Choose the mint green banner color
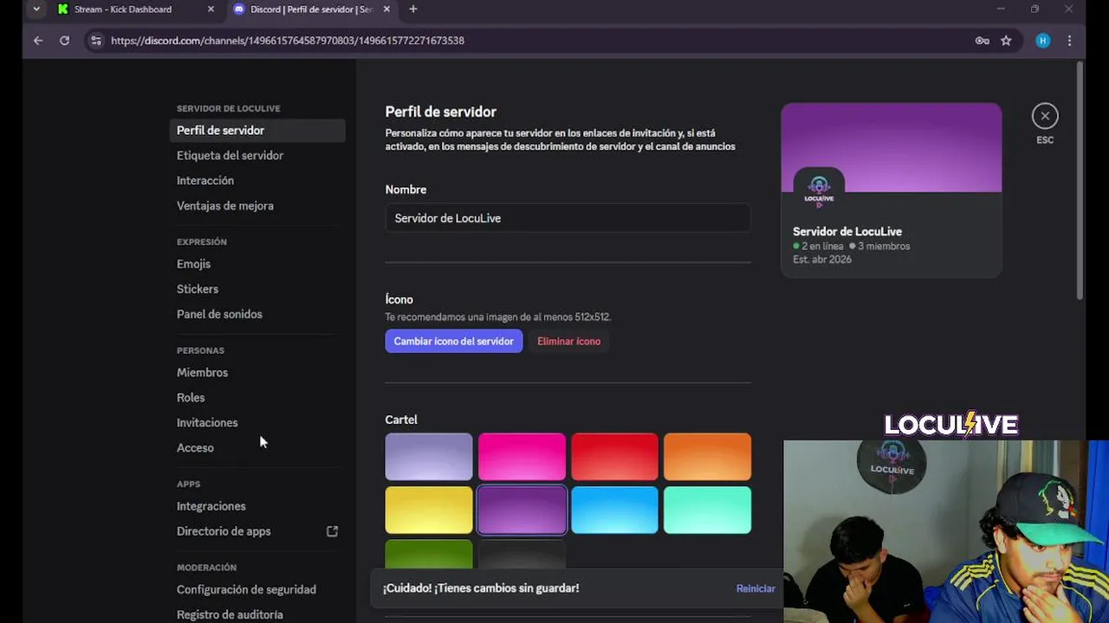 (707, 510)
